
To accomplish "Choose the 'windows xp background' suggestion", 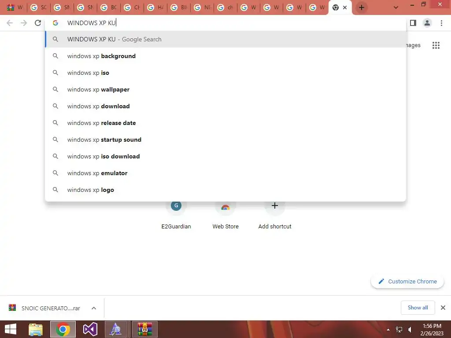I will 225,56.
